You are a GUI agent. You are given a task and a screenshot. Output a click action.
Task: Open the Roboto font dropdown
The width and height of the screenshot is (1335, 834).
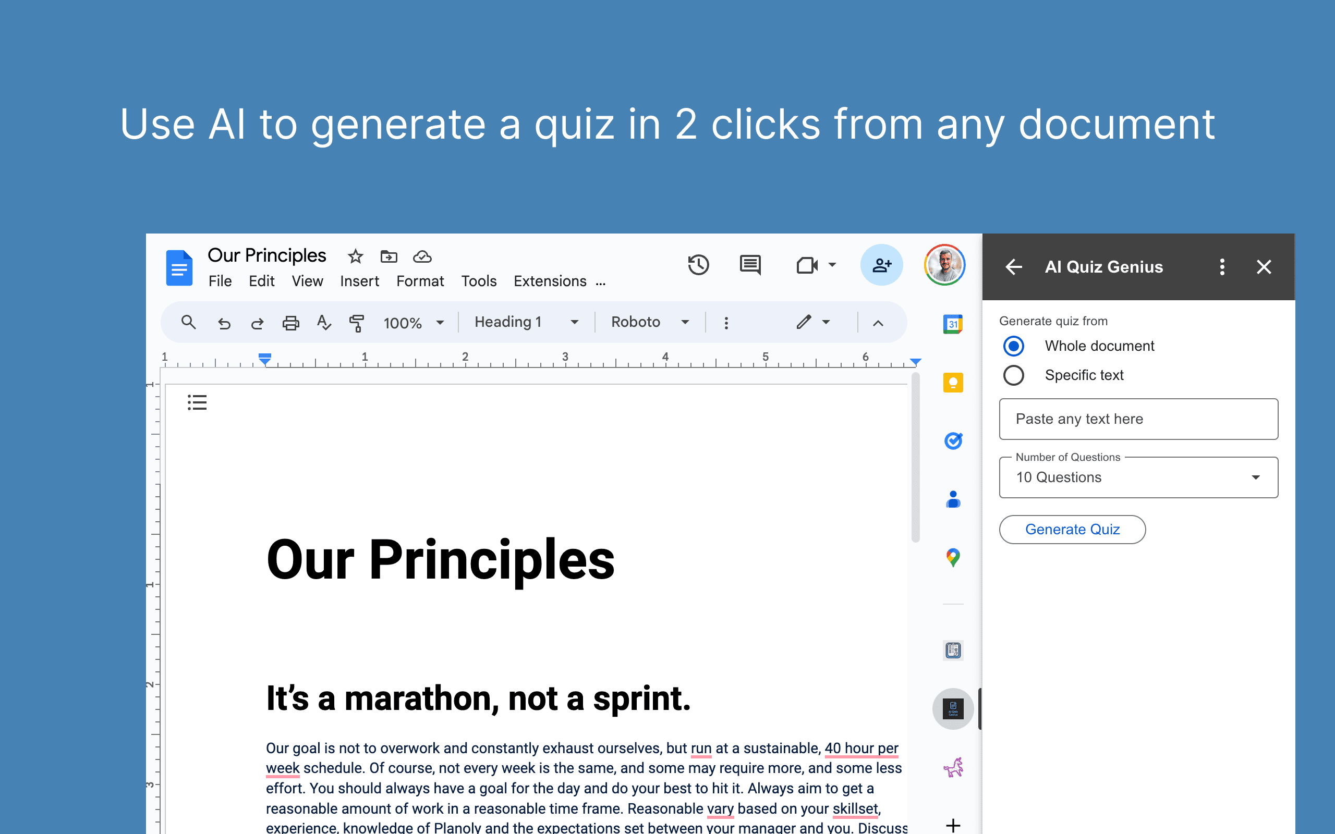click(x=650, y=322)
